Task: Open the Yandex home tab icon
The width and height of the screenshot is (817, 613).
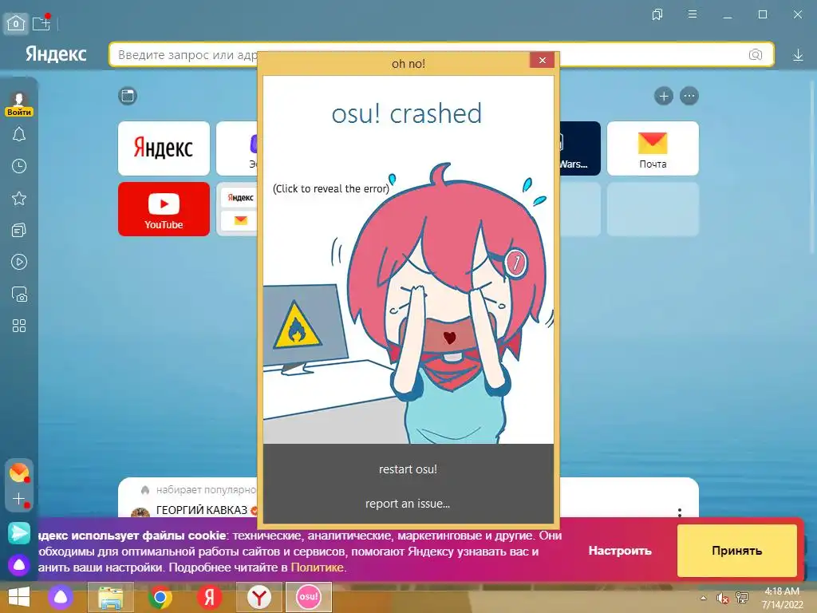Action: (16, 23)
